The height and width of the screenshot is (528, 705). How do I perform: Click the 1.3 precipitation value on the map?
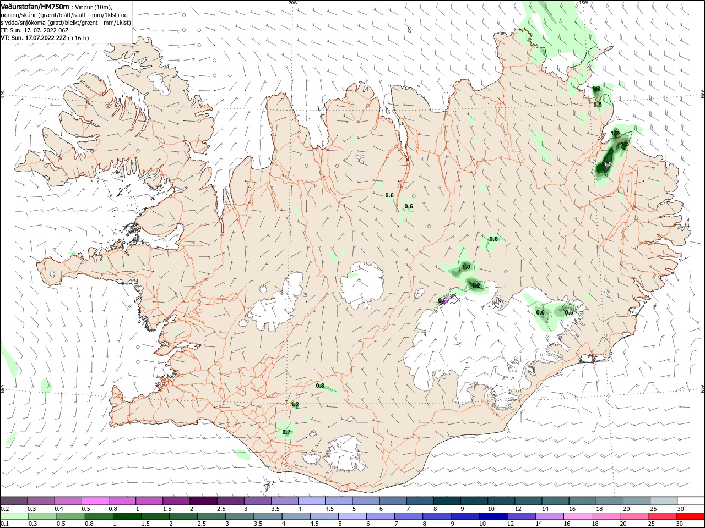(x=596, y=89)
